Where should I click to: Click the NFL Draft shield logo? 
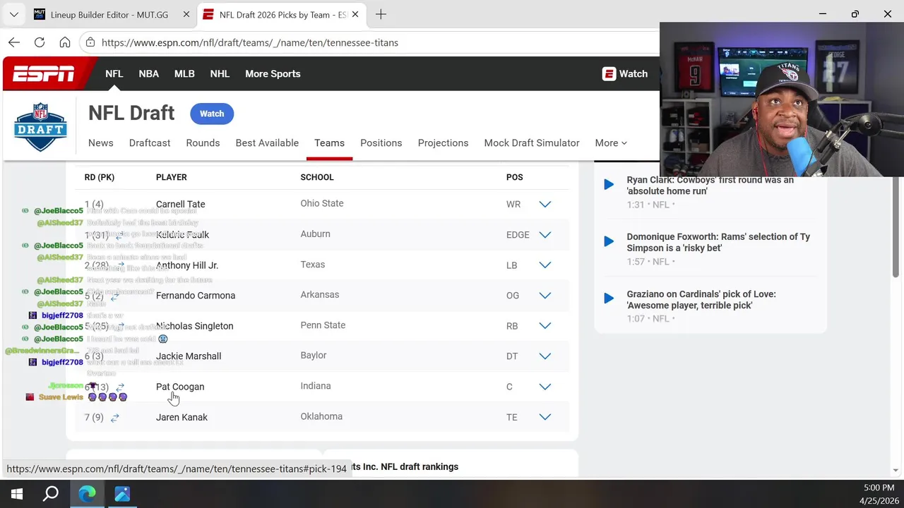40,127
